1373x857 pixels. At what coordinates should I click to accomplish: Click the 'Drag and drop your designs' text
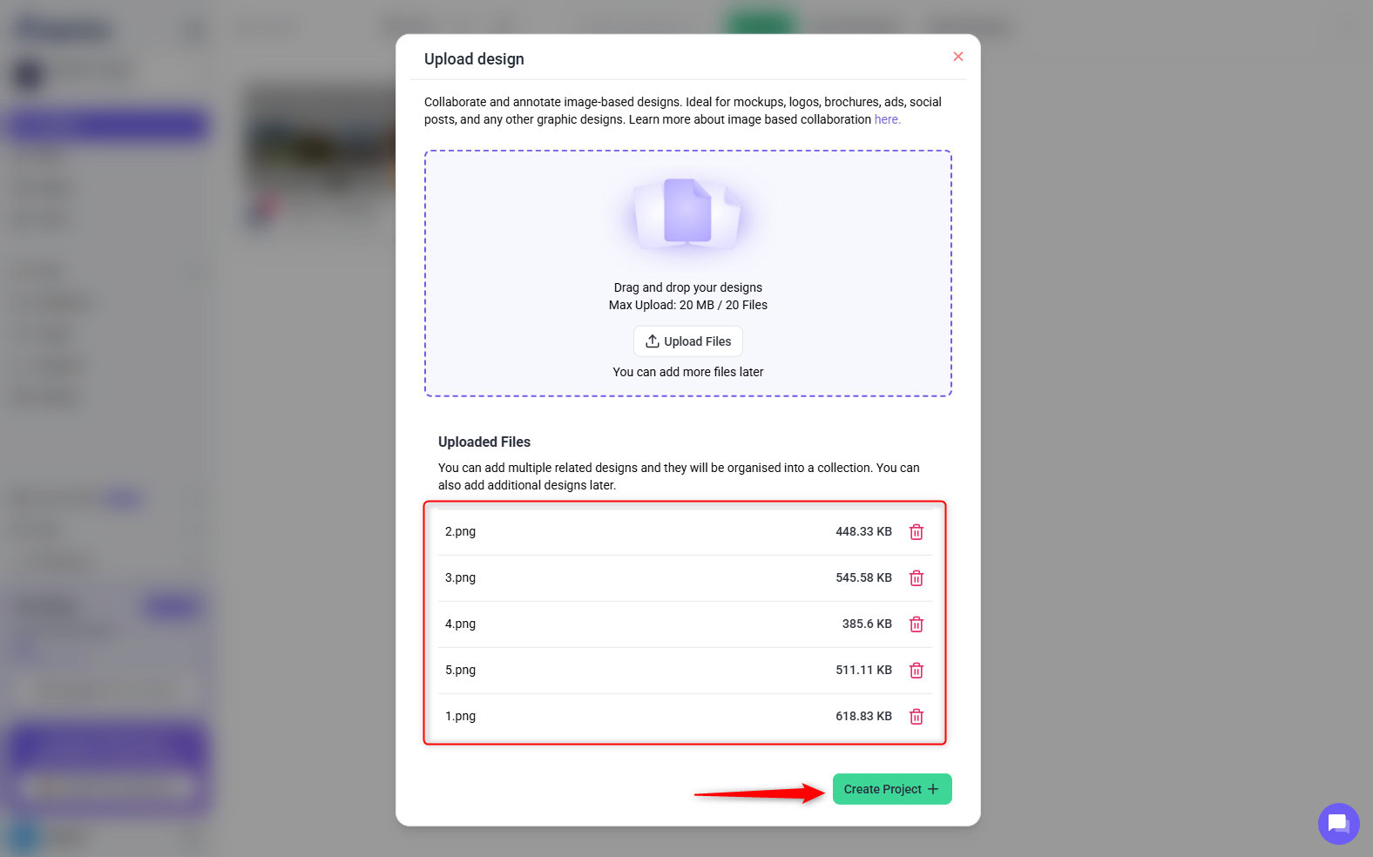687,287
